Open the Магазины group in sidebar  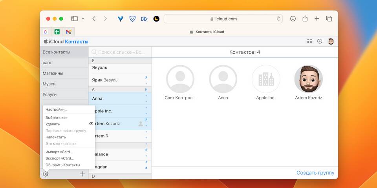point(53,73)
